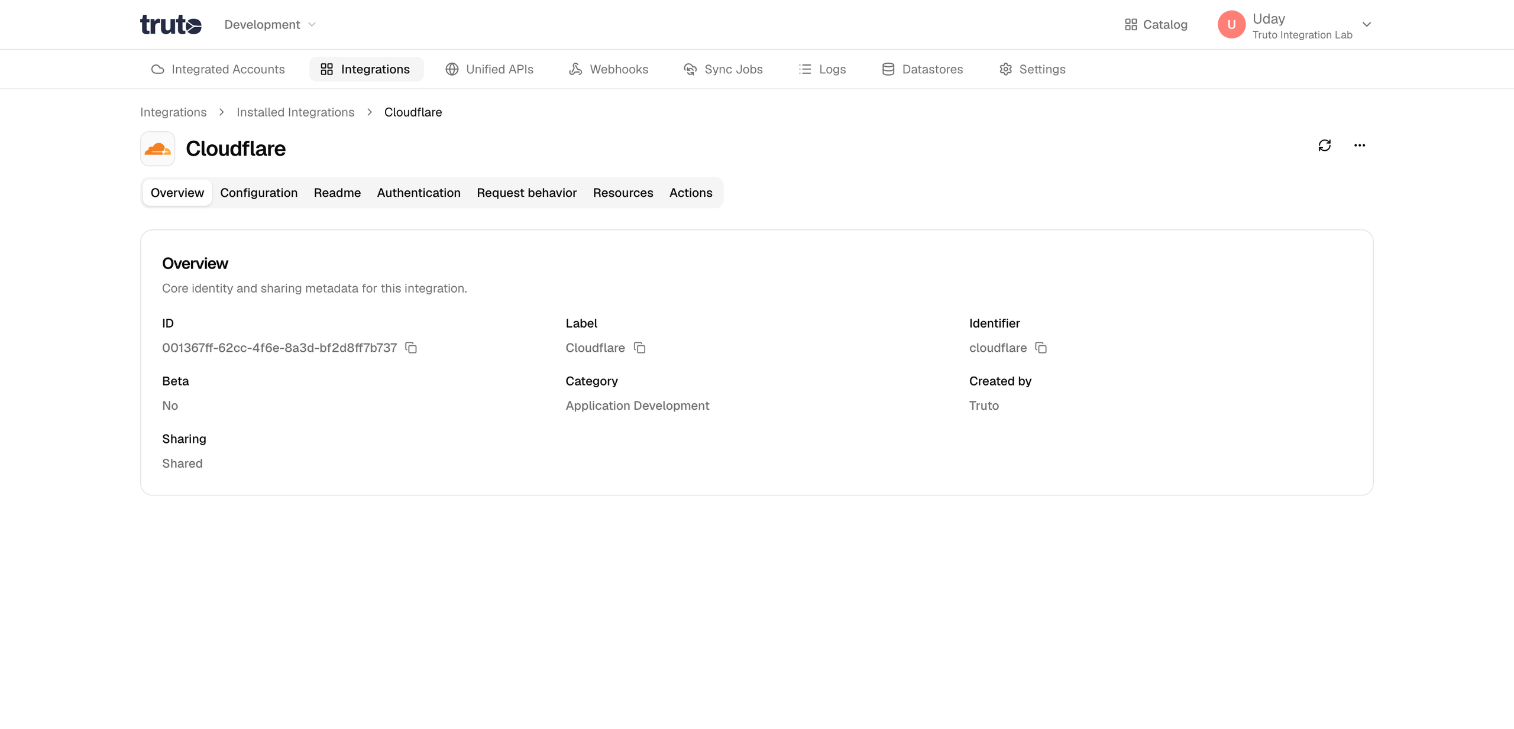The width and height of the screenshot is (1514, 729).
Task: Click the Installed Integrations breadcrumb
Action: [295, 112]
